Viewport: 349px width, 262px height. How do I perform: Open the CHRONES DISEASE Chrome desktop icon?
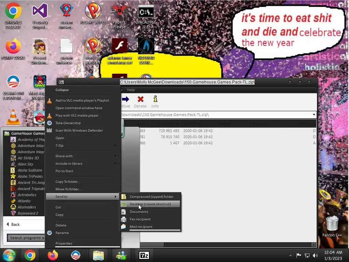click(13, 16)
